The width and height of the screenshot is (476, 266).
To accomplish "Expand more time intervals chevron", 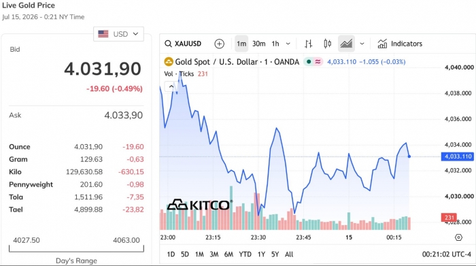I will pos(288,44).
